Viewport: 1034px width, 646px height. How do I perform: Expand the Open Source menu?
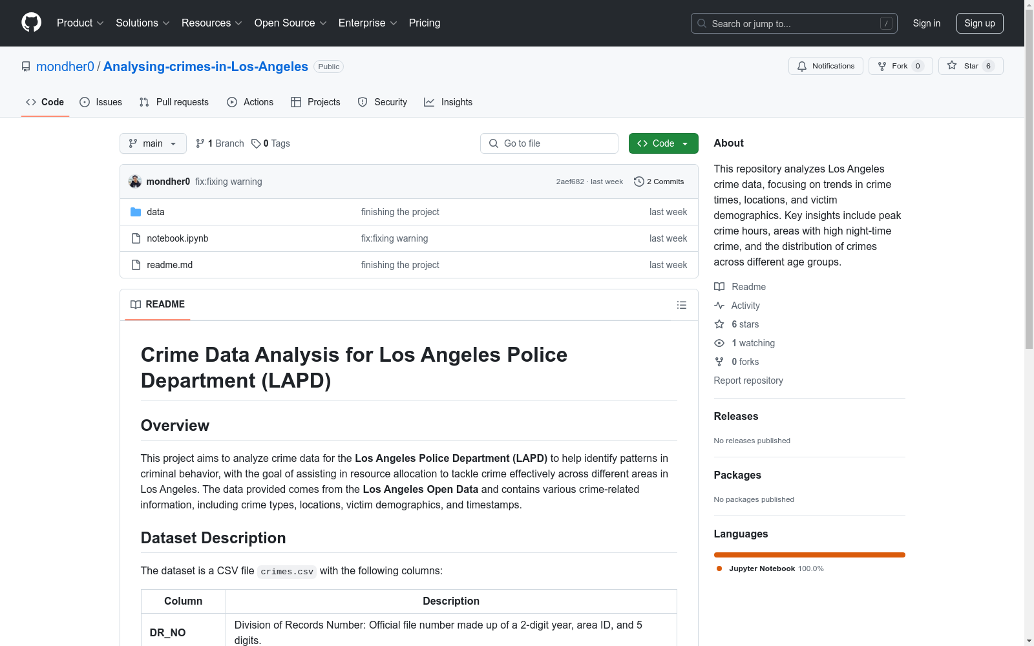point(291,23)
